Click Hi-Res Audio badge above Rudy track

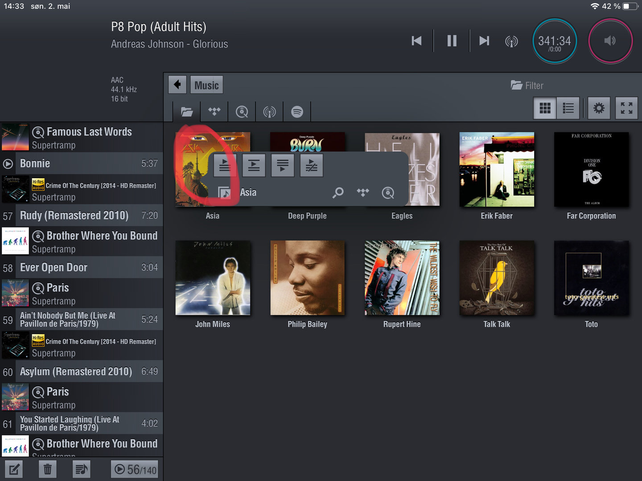(38, 185)
